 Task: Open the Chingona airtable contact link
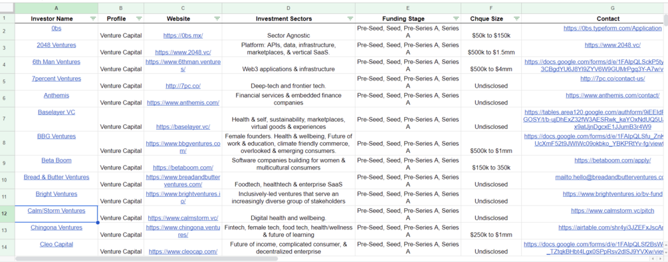click(x=612, y=227)
